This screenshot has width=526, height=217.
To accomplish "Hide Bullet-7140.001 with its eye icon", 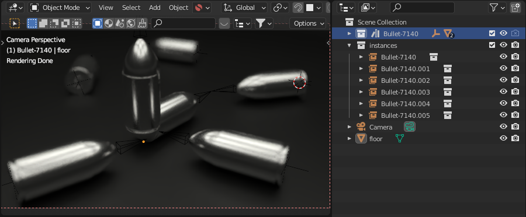I will (503, 69).
